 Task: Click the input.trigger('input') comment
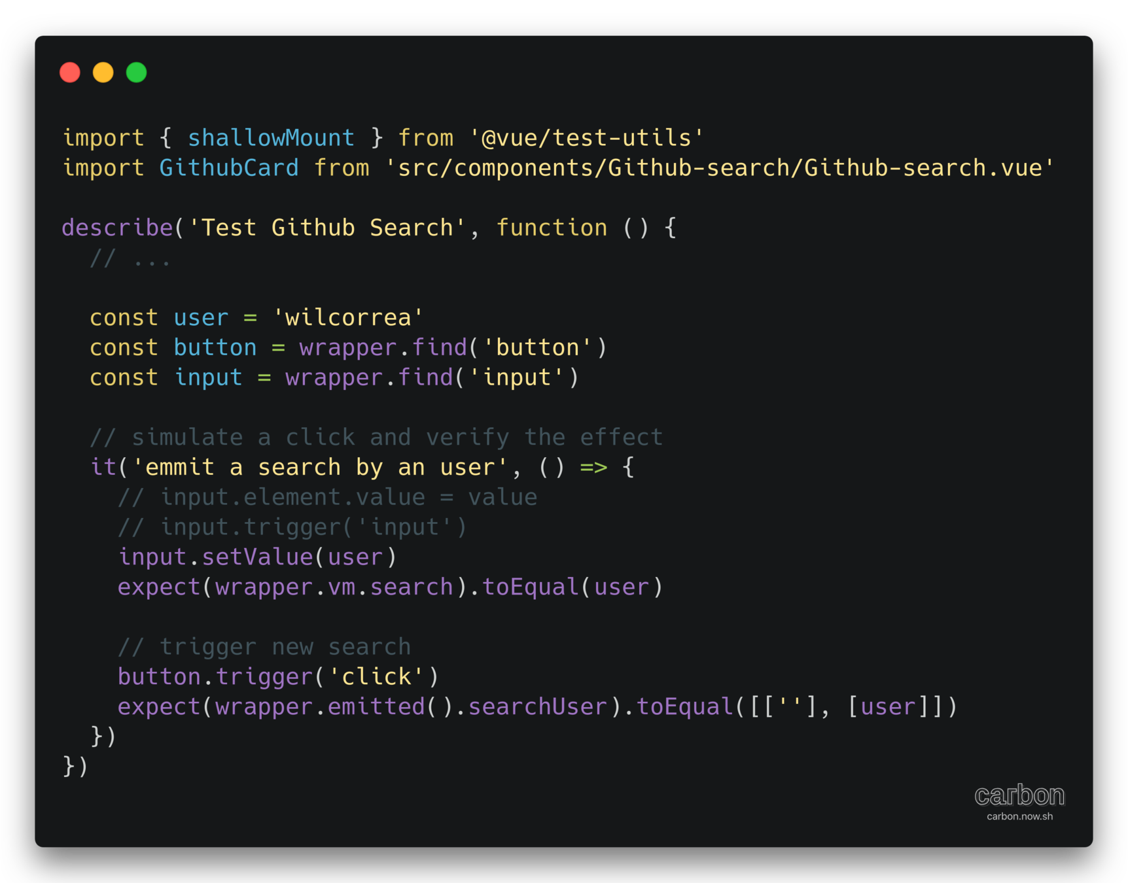tap(292, 527)
